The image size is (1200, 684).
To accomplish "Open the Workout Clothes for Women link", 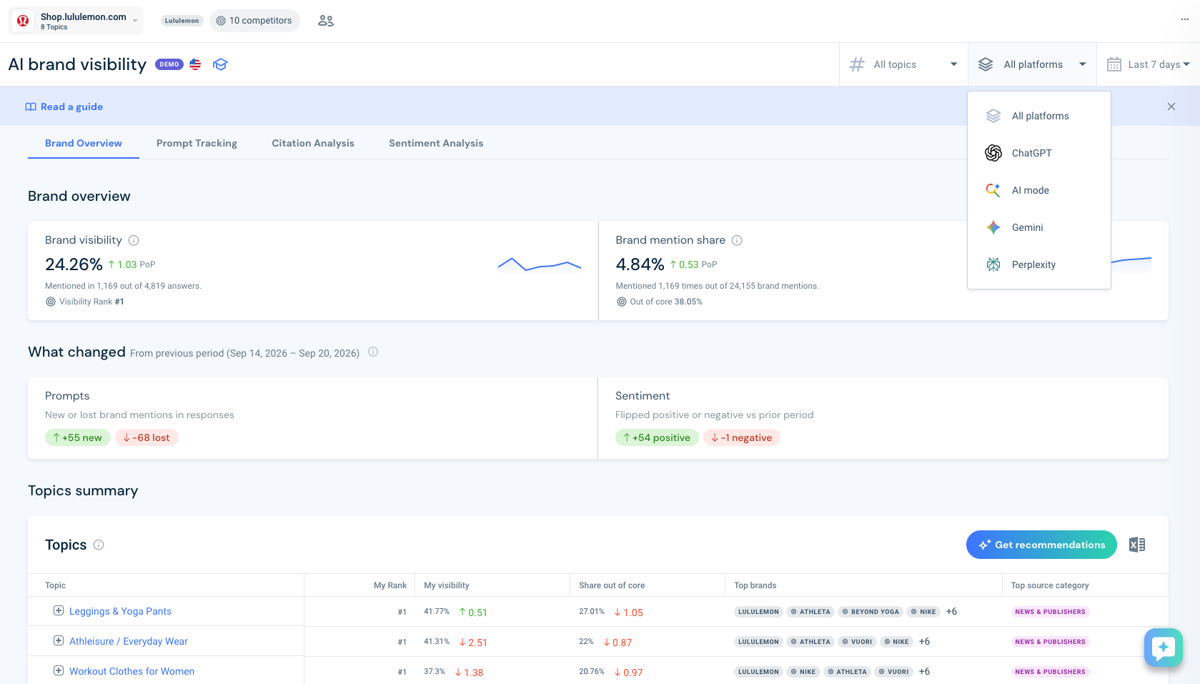I will (132, 671).
